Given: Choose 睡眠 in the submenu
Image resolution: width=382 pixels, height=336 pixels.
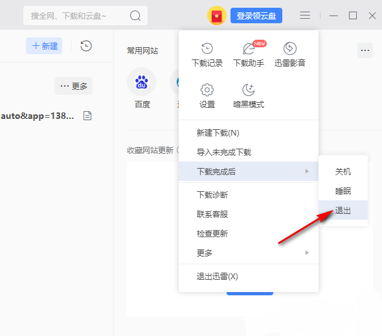Looking at the screenshot, I should [343, 191].
